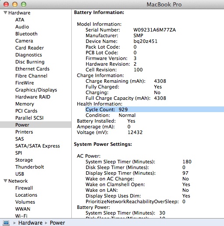
Task: Select Ethernet Cards in the sidebar
Action: tap(32, 69)
